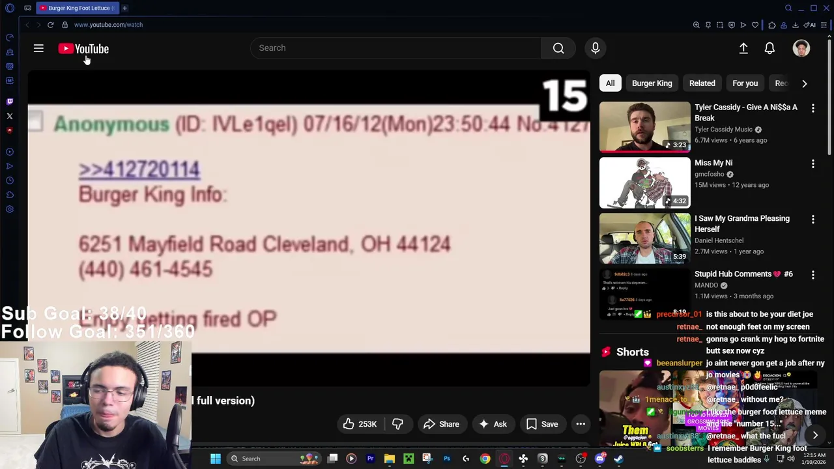
Task: Reload the page in the browser
Action: click(50, 25)
